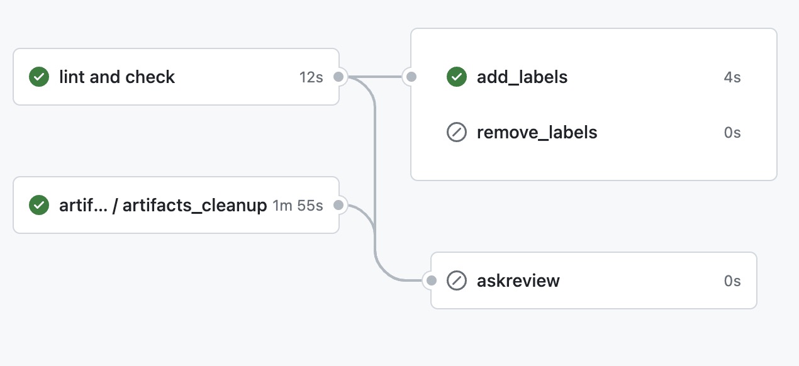Click the skipped status icon next to askreview
This screenshot has width=799, height=366.
456,280
